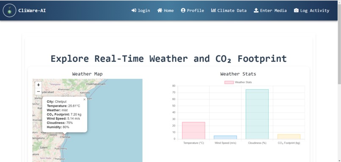Click 'Wind Speed (m/s)' axis label
The height and width of the screenshot is (162, 341).
pyautogui.click(x=225, y=143)
